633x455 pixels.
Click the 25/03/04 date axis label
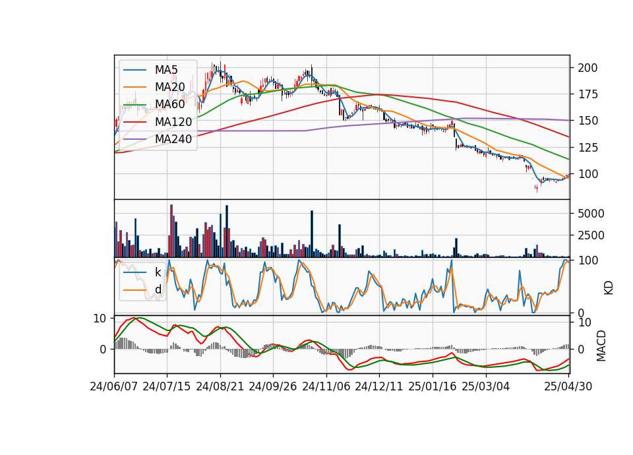486,386
